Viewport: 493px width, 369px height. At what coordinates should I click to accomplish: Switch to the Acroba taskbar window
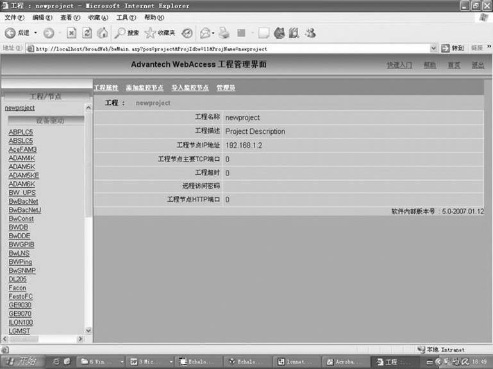344,362
